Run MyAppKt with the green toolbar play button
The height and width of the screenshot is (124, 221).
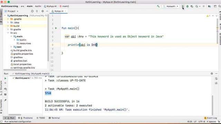[183, 6]
